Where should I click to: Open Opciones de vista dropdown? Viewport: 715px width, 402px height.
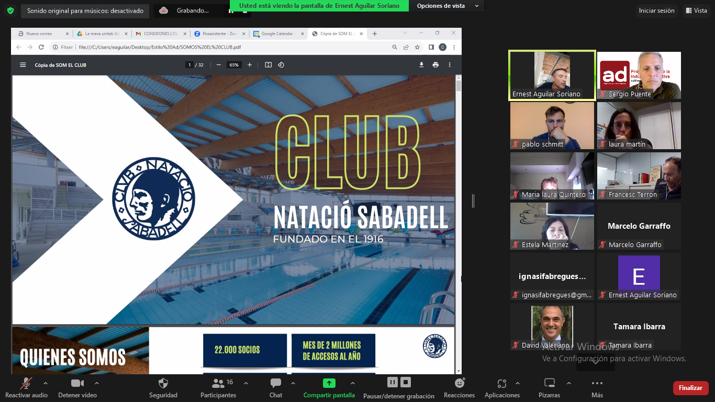pos(448,6)
